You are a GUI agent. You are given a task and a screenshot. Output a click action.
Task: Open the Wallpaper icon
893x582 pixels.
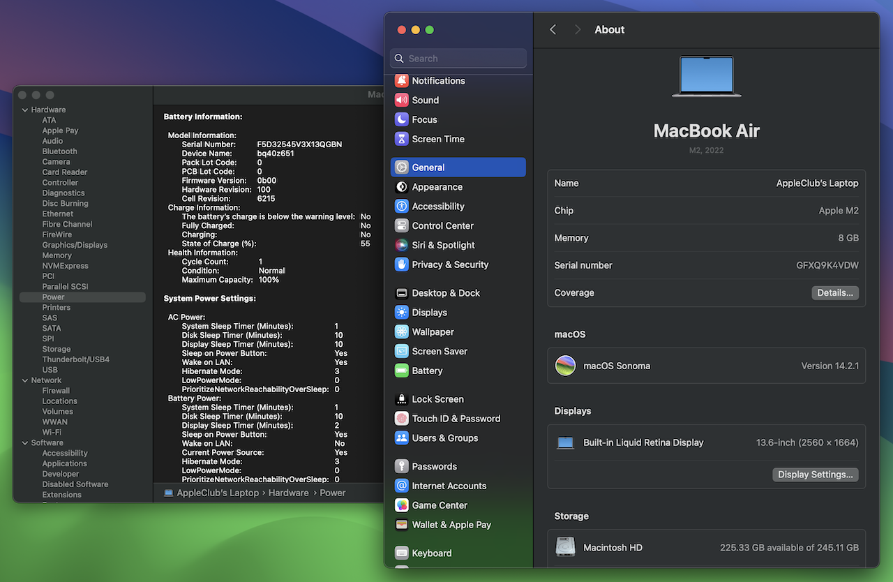[401, 332]
